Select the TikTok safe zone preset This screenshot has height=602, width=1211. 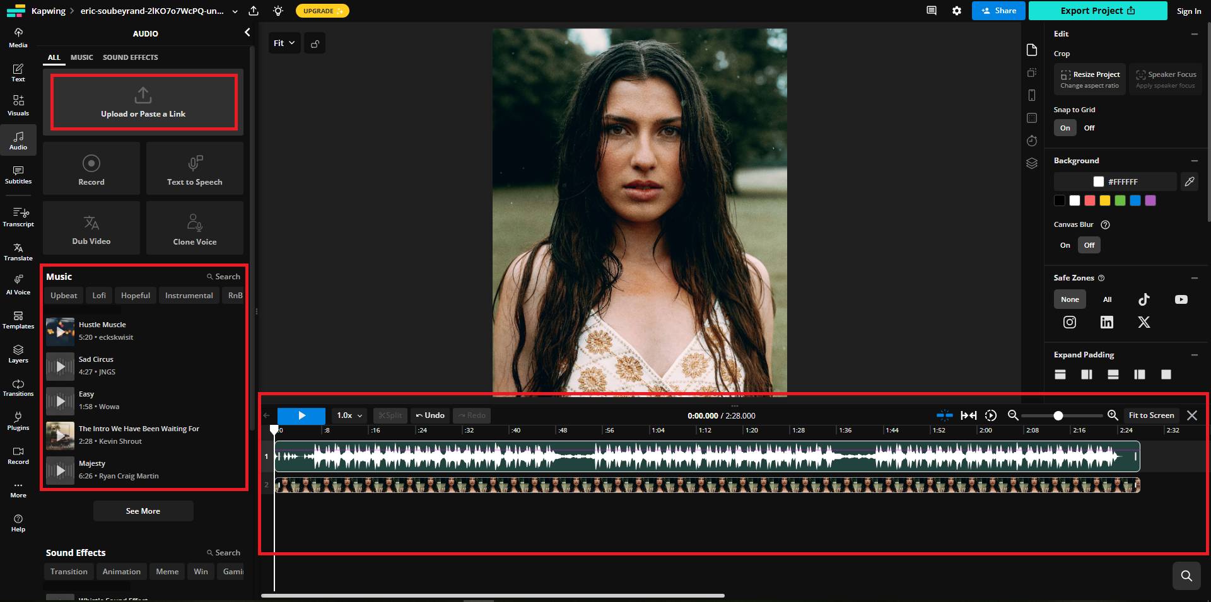(1144, 299)
